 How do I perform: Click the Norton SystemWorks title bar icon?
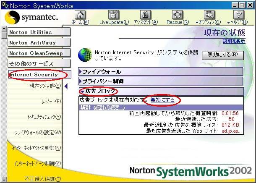5,5
